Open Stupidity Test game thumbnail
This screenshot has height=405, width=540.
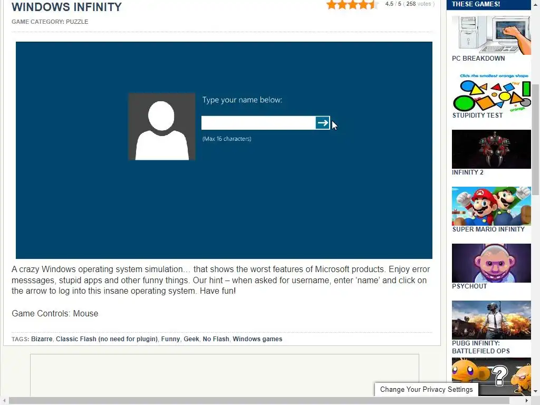[491, 92]
